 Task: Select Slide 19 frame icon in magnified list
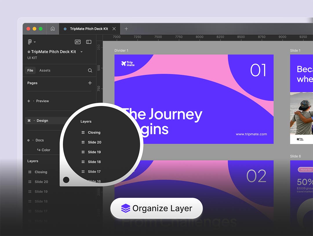[x=83, y=152]
